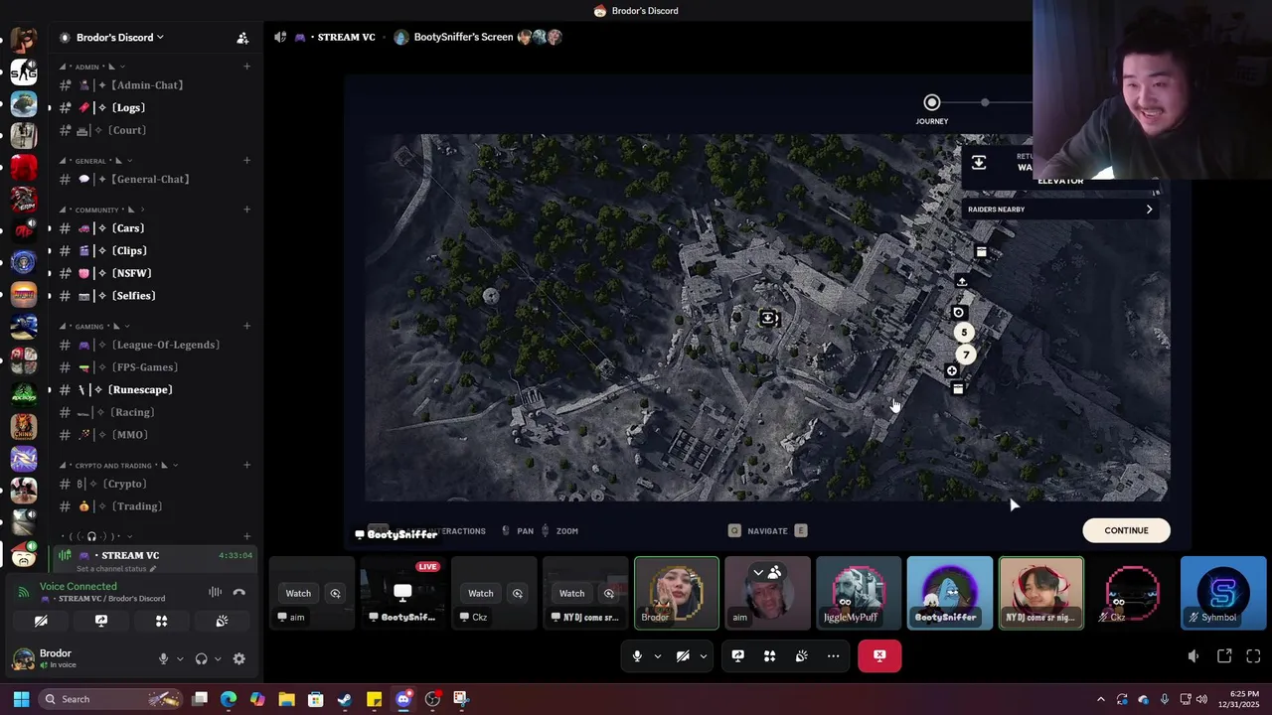Select Syhmbol participant tile
Image resolution: width=1272 pixels, height=715 pixels.
tap(1223, 593)
